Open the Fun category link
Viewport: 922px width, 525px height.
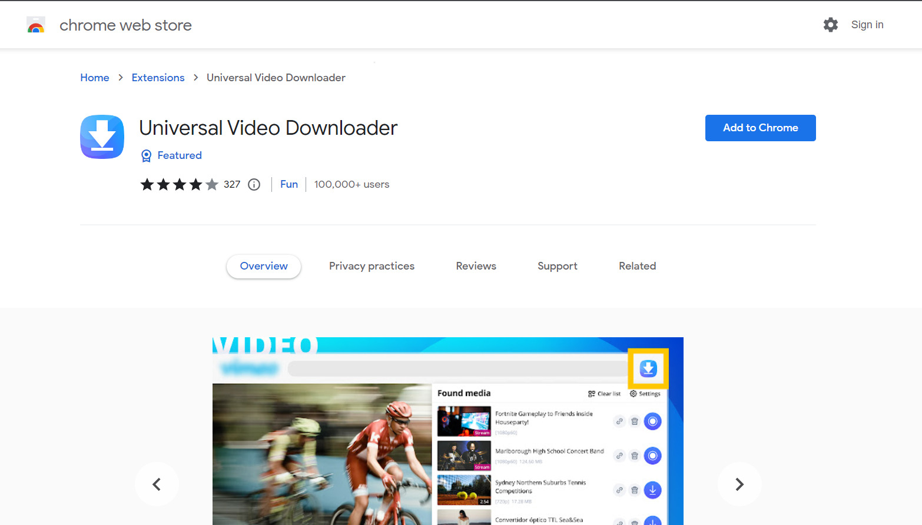pos(288,184)
